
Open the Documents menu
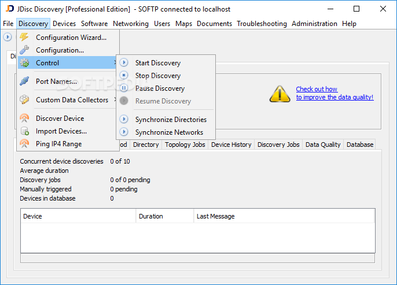pos(214,24)
